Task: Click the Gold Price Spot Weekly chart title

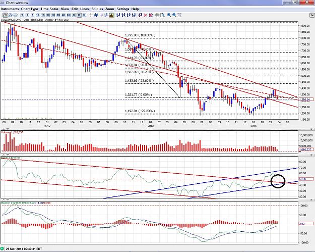Action: (35, 20)
